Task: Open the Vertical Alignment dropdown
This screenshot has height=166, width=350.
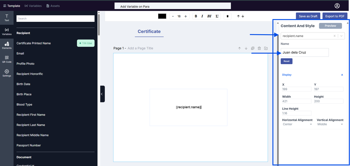Action: click(x=330, y=124)
